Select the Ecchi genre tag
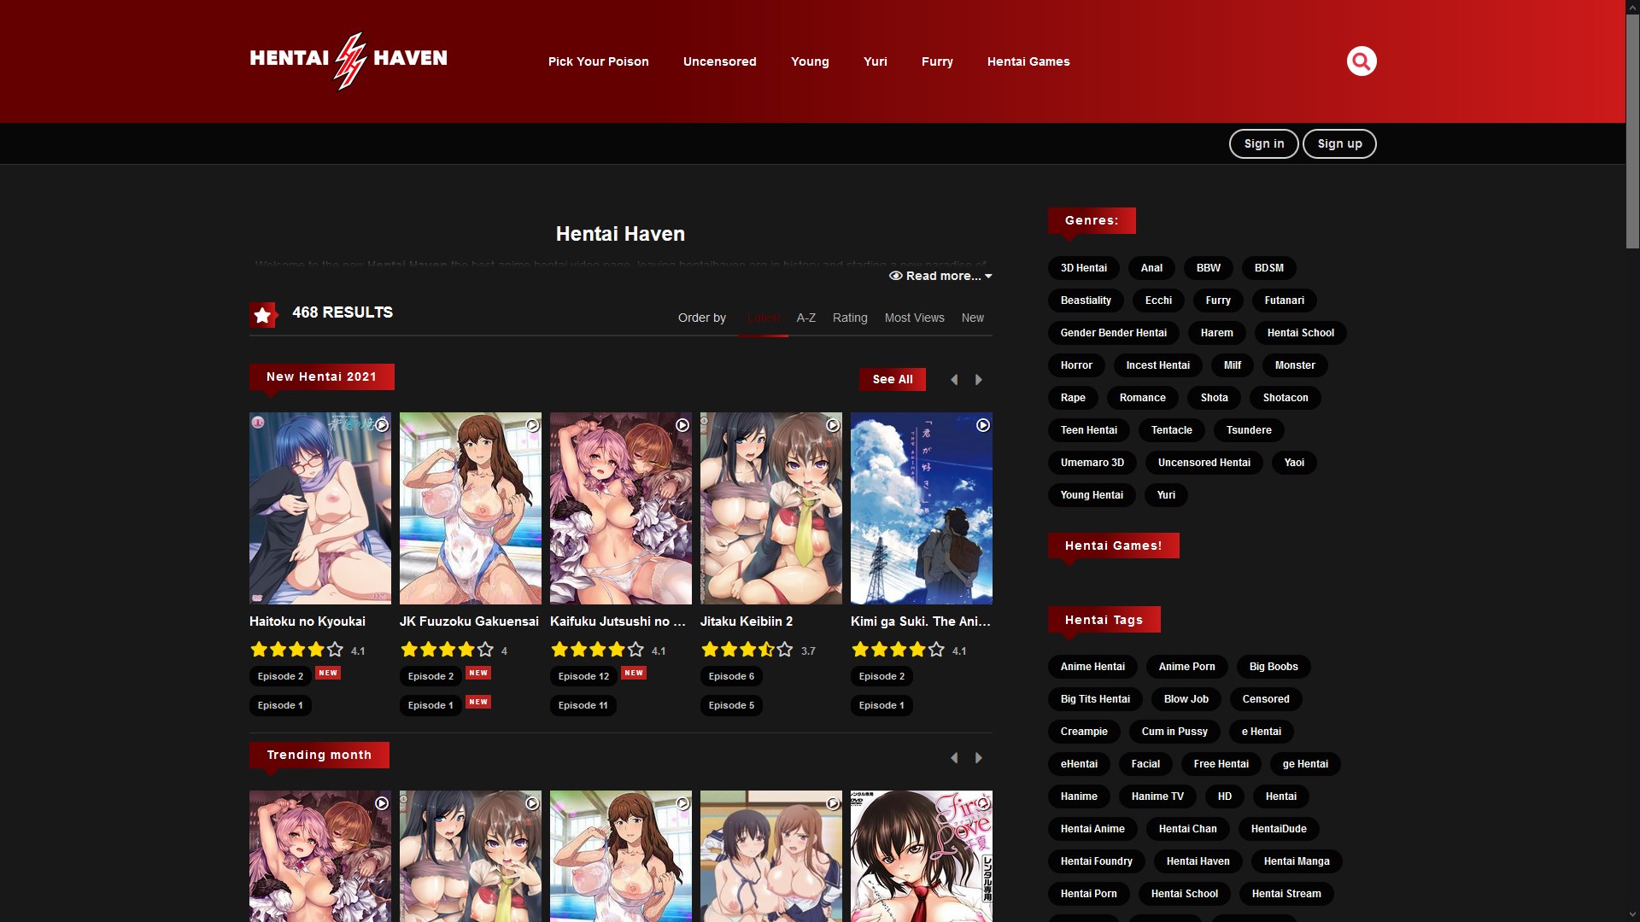This screenshot has height=922, width=1640. click(x=1158, y=301)
